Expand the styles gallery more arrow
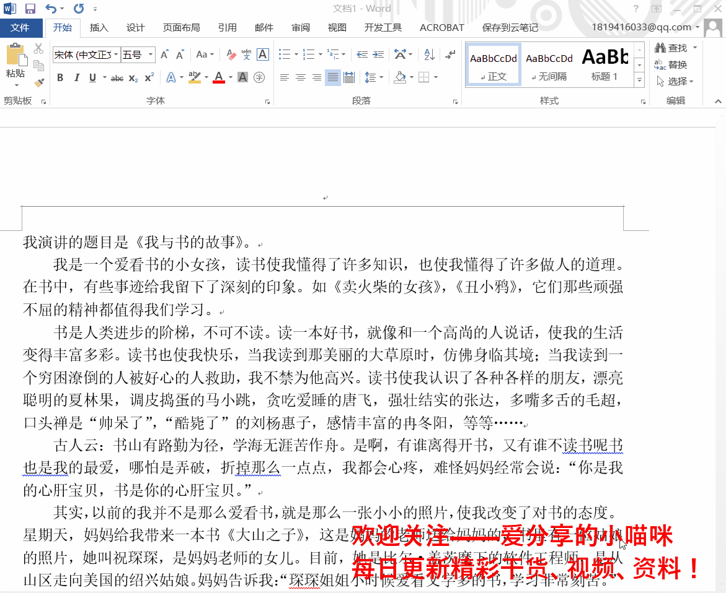Viewport: 726px width, 593px height. [x=639, y=80]
